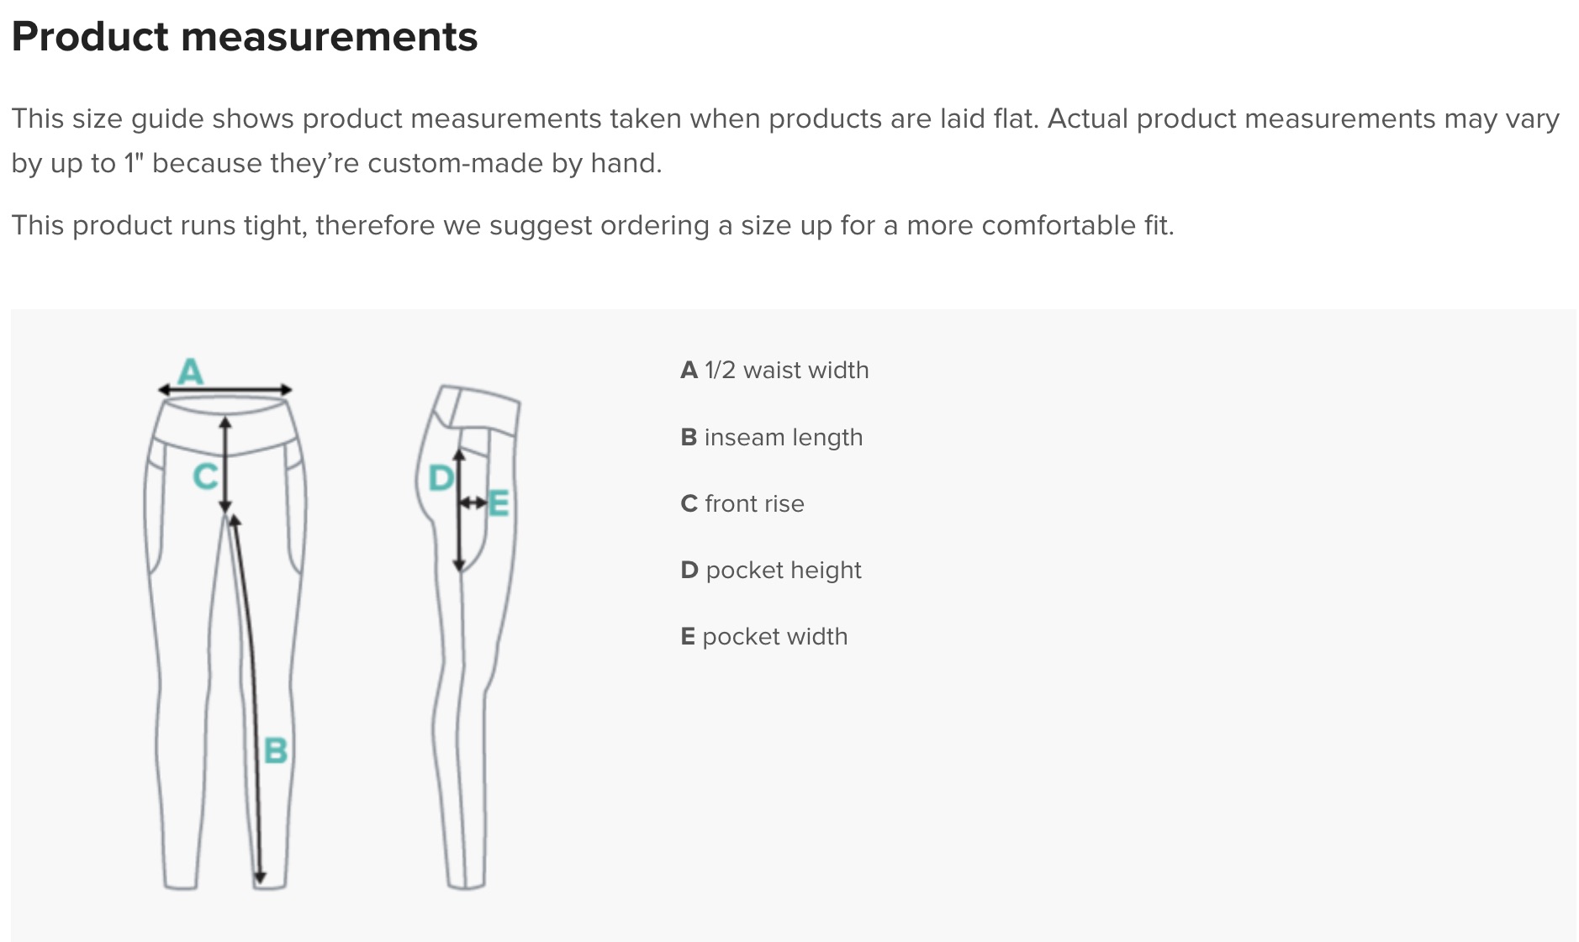Click the teal letter D pocket marker
Viewport: 1579px width, 942px height.
click(x=441, y=478)
